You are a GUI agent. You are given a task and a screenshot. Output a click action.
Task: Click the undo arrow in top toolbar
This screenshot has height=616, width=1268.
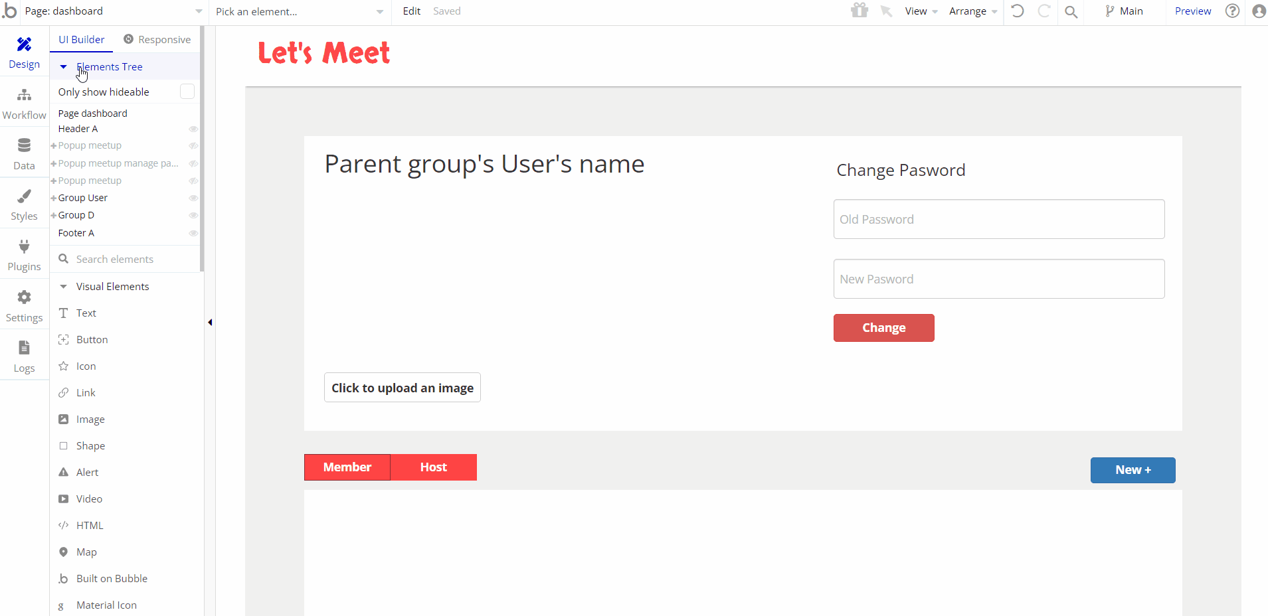1017,11
